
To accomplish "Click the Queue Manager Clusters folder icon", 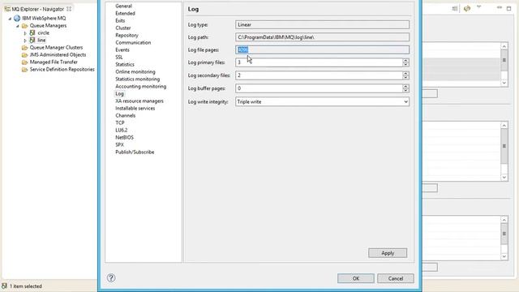I will coord(24,47).
